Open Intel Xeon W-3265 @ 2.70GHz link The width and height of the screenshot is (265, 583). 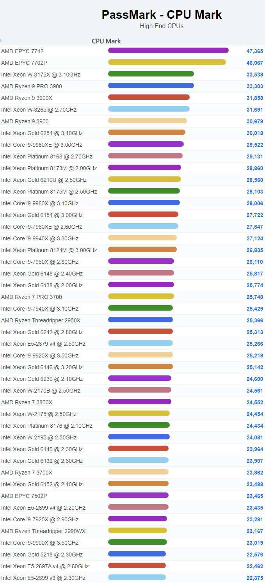(x=39, y=110)
